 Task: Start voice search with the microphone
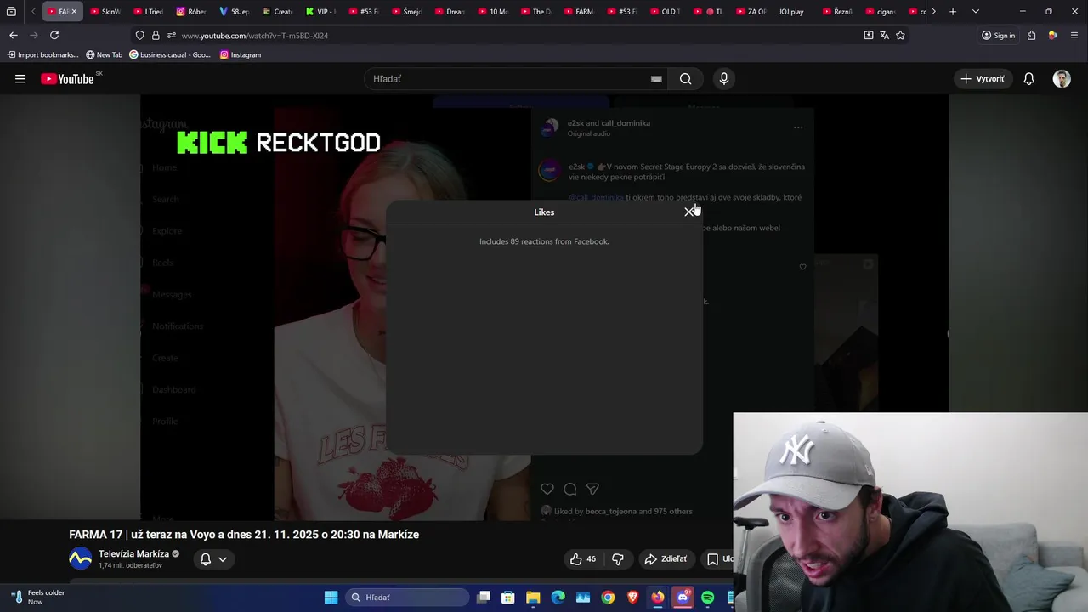coord(724,79)
